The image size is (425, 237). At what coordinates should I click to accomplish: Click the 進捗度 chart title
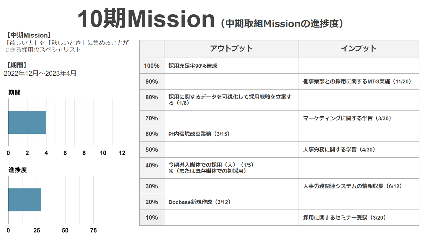(17, 170)
